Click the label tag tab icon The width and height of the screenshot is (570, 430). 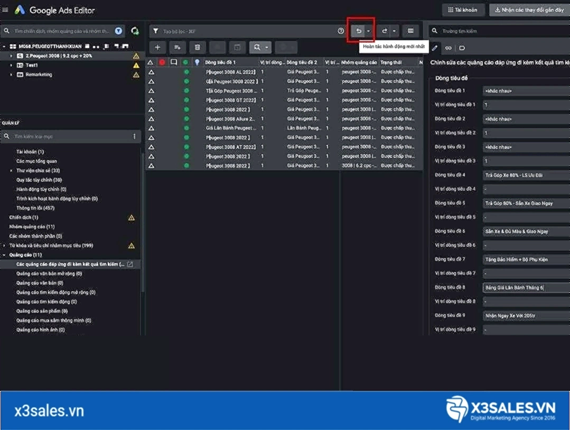(462, 48)
